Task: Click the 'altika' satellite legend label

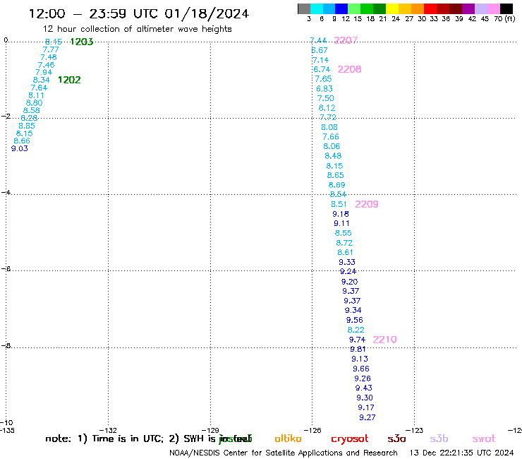Action: [x=288, y=439]
